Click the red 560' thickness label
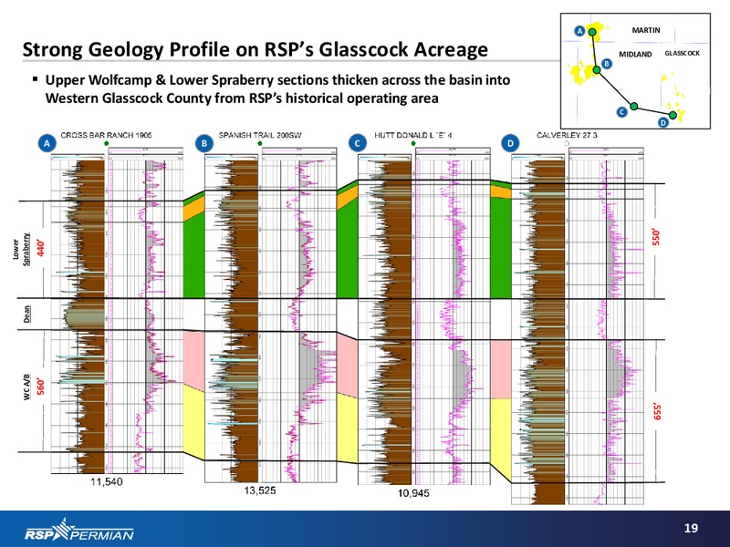The width and height of the screenshot is (730, 547). [41, 387]
